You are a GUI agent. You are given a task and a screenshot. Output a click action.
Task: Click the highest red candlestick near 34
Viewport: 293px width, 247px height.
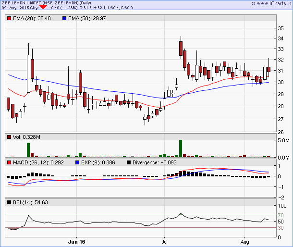tap(181, 49)
